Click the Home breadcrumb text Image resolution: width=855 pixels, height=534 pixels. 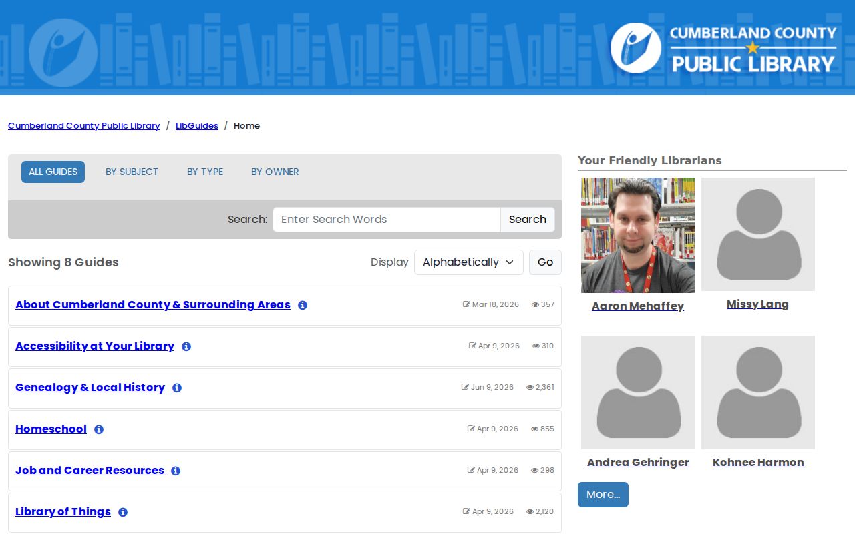pos(246,125)
